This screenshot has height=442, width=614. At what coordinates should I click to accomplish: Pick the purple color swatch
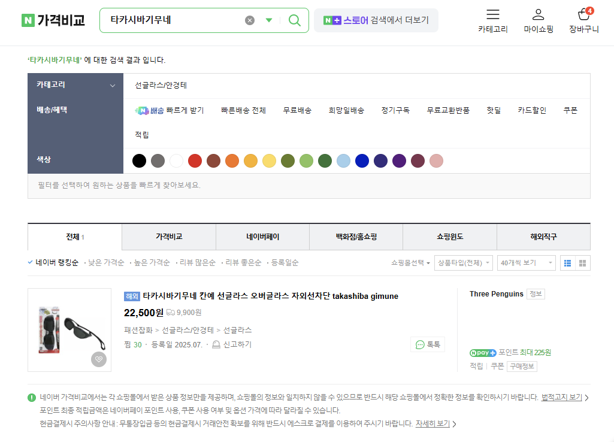click(x=400, y=161)
